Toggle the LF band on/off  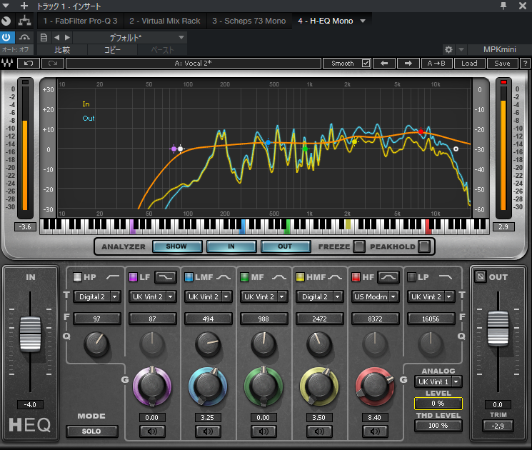coord(133,277)
